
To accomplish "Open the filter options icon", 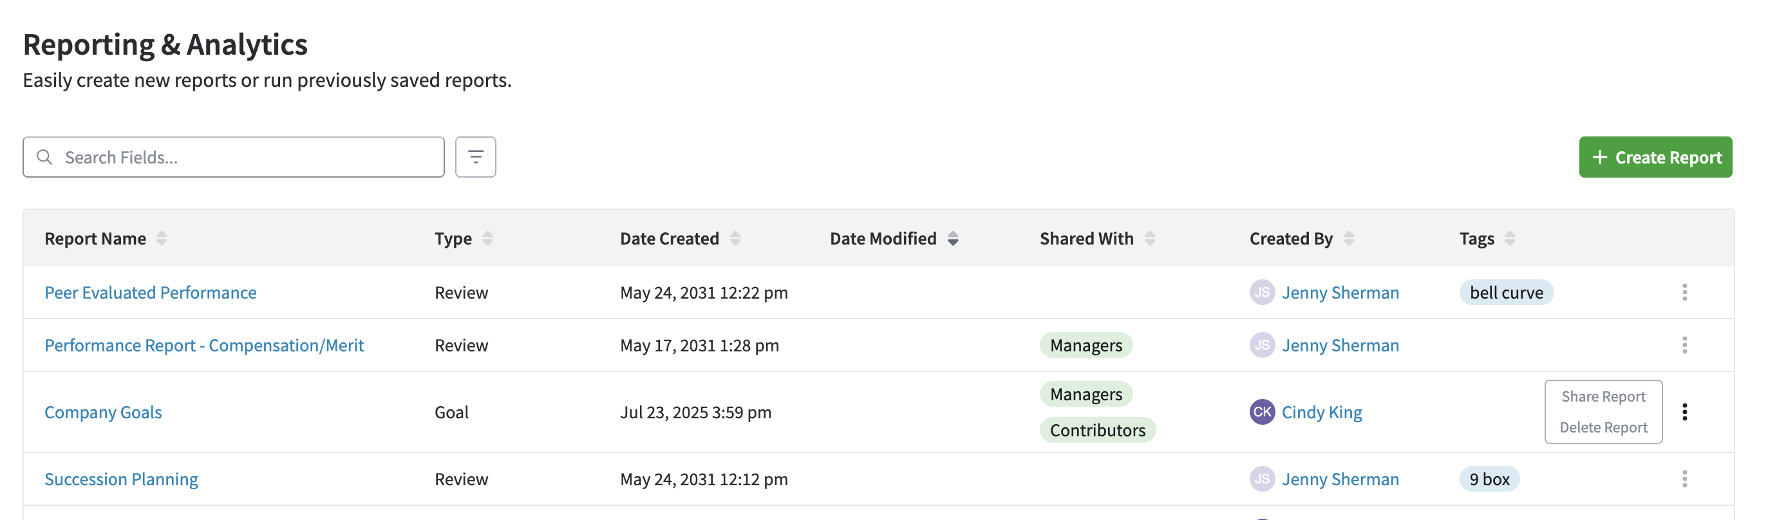I will pyautogui.click(x=475, y=157).
